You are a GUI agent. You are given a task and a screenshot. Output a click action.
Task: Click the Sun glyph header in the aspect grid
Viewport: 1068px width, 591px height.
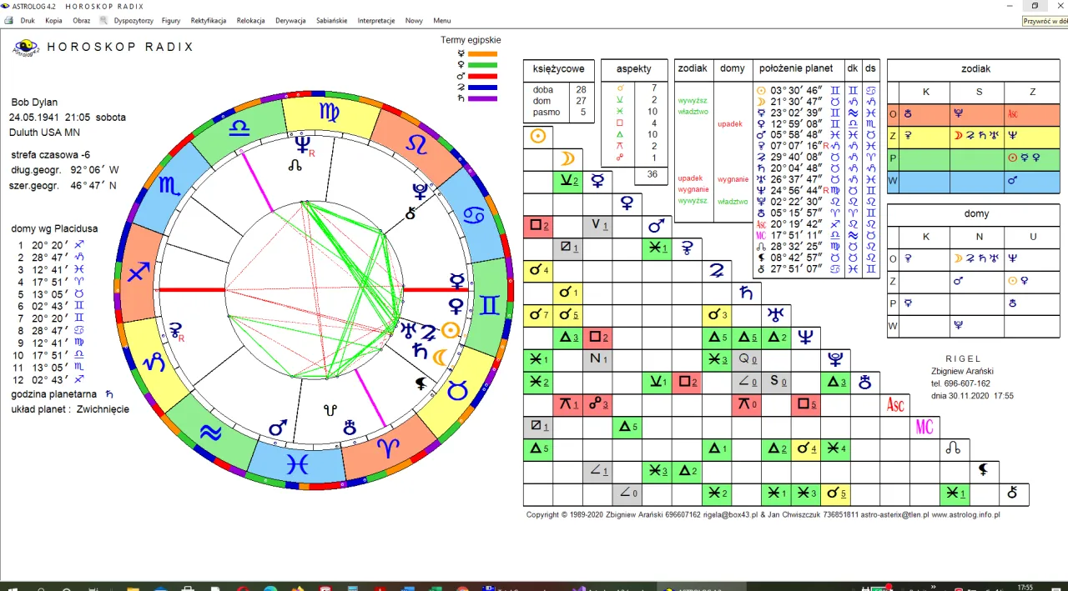click(537, 135)
